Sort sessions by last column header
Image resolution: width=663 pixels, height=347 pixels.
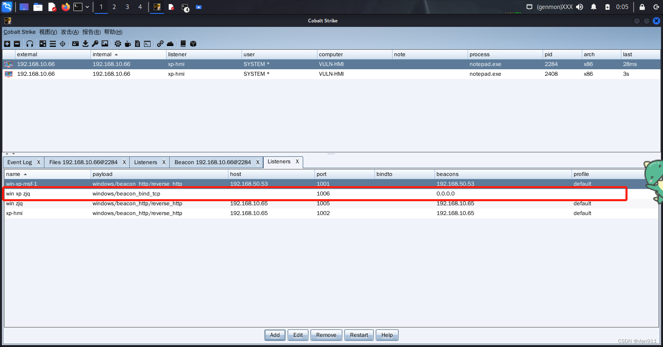click(641, 55)
